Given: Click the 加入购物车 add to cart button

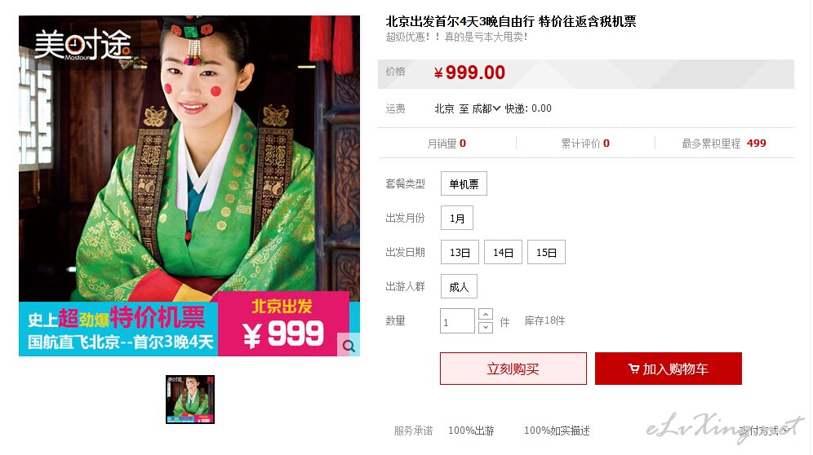Looking at the screenshot, I should tap(668, 369).
